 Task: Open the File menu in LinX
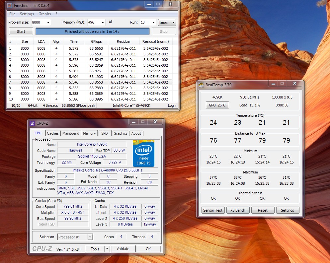(12, 14)
